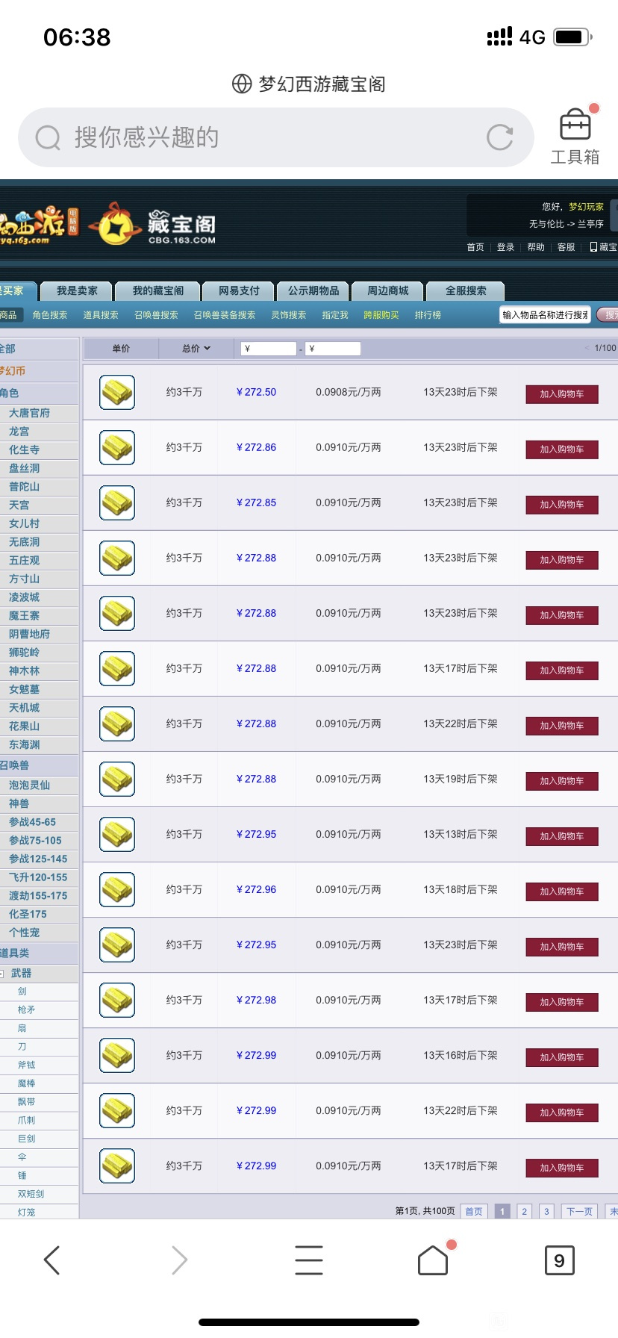The height and width of the screenshot is (1338, 618).
Task: Switch to the 我是卖家 tab
Action: [x=77, y=291]
